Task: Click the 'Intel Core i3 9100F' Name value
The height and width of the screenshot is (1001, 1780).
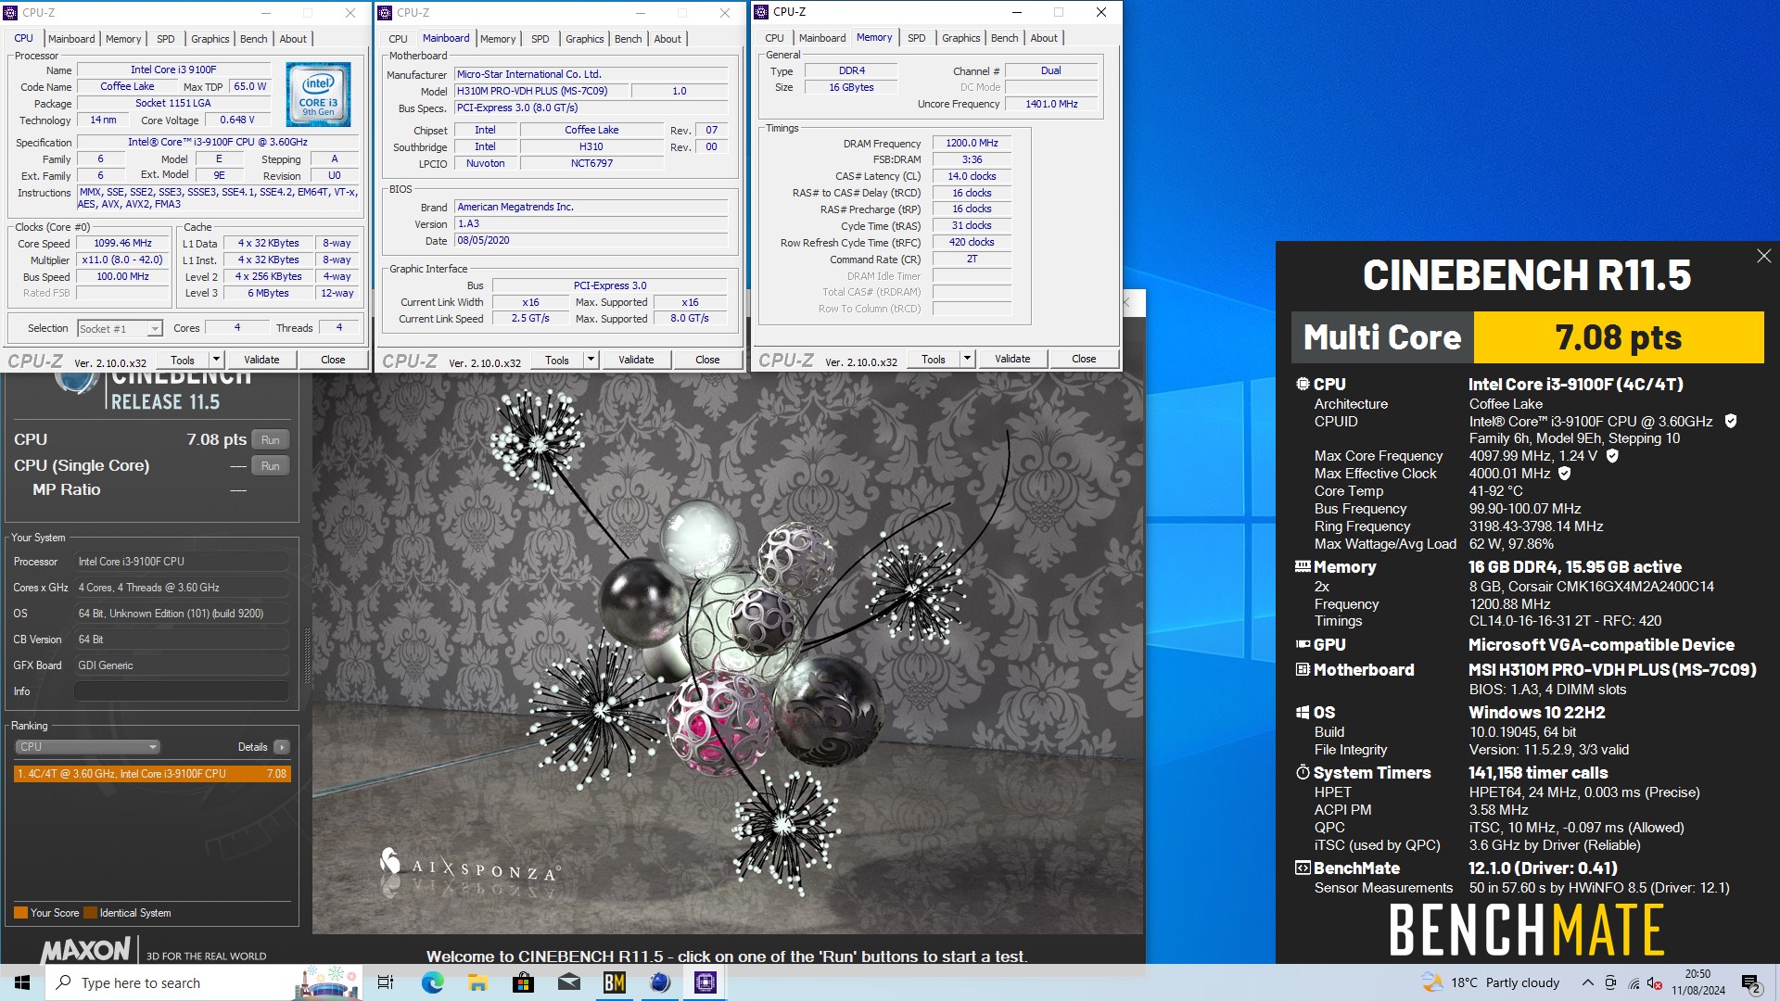Action: pyautogui.click(x=173, y=70)
